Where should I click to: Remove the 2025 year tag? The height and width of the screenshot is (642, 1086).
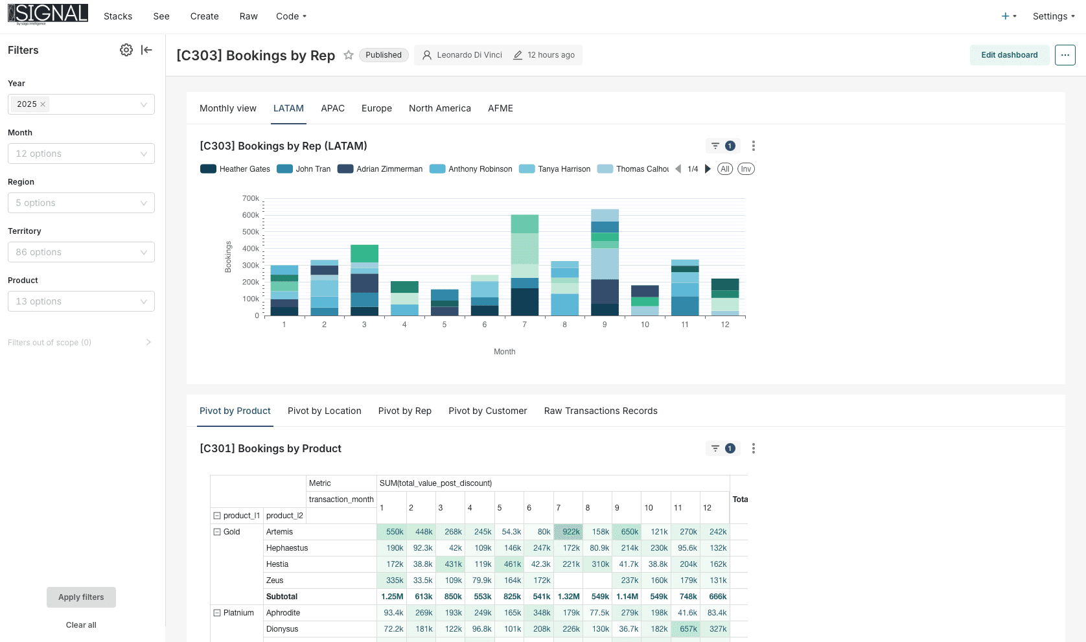43,104
